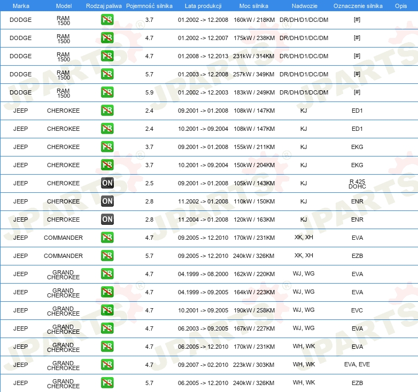This screenshot has height=392, width=418.
Task: Click the 231kW / 314KM power cell
Action: tap(254, 56)
